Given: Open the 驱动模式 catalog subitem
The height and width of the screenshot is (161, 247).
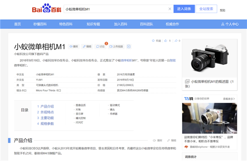Looking at the screenshot, I should point(115,105).
